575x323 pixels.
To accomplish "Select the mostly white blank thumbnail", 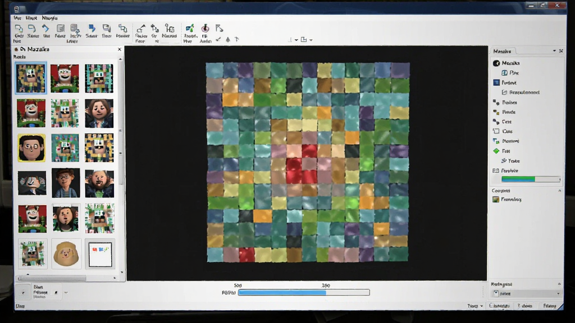I will [100, 254].
